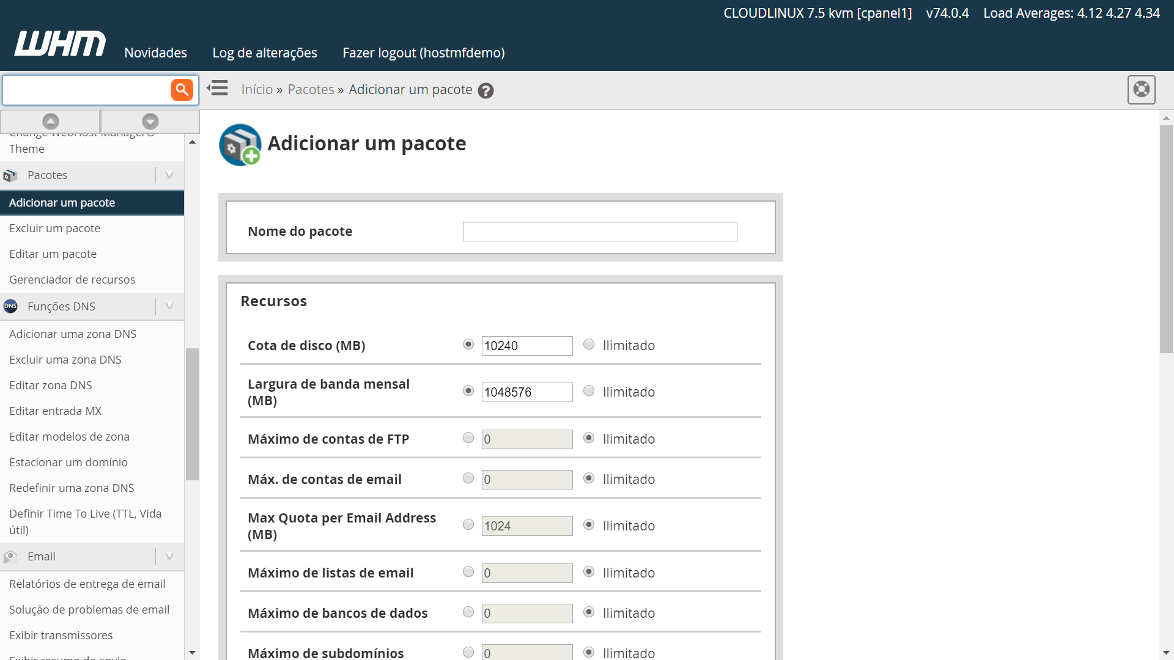Select numeric option for Máx. de contas de email

468,478
